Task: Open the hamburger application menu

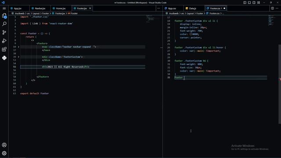Action: click(4, 8)
